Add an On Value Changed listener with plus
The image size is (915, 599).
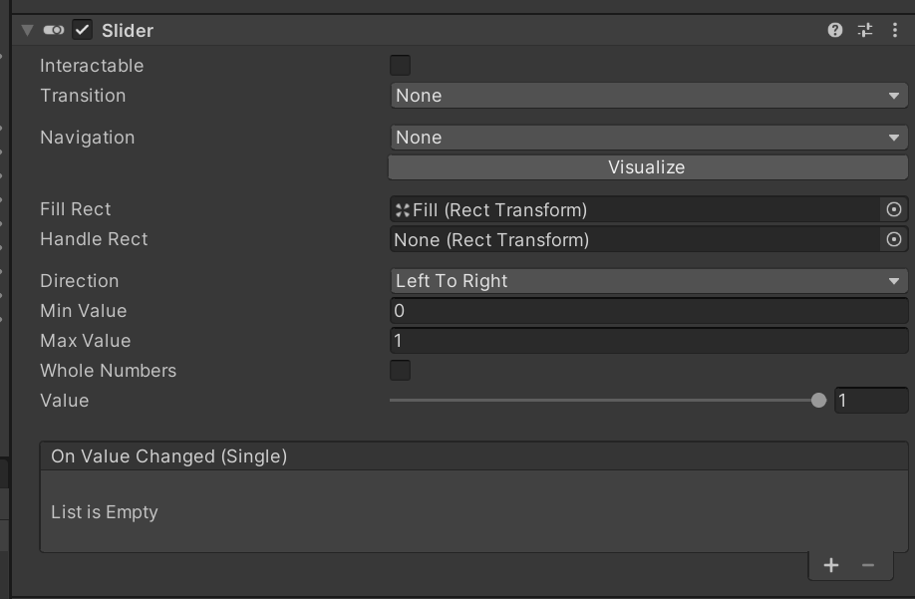[830, 564]
